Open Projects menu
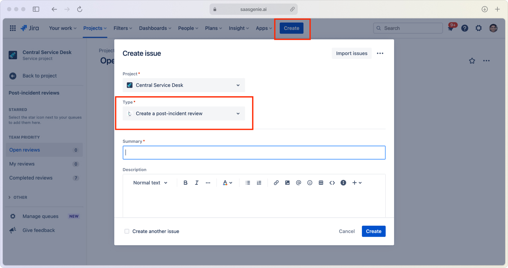Screen dimensions: 508x268 [x=95, y=28]
